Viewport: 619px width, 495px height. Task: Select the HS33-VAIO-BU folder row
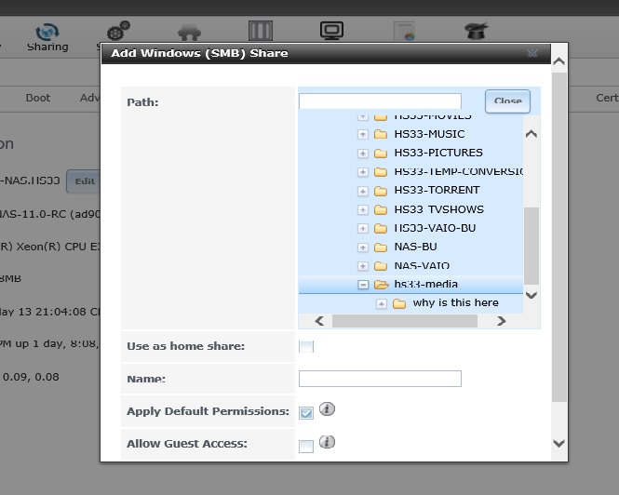pyautogui.click(x=435, y=228)
